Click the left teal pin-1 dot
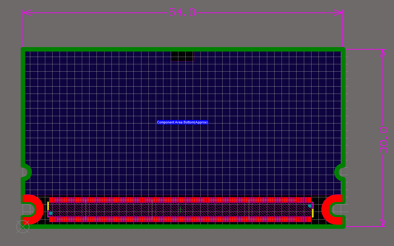Screen dimensions: 394x246 pos(51,213)
